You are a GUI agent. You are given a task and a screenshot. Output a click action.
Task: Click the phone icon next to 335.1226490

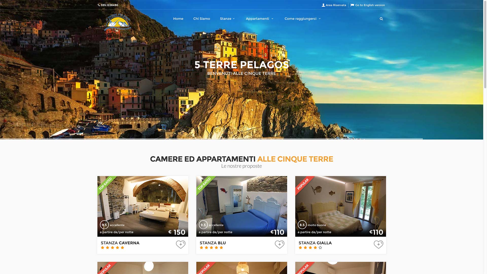click(x=99, y=5)
